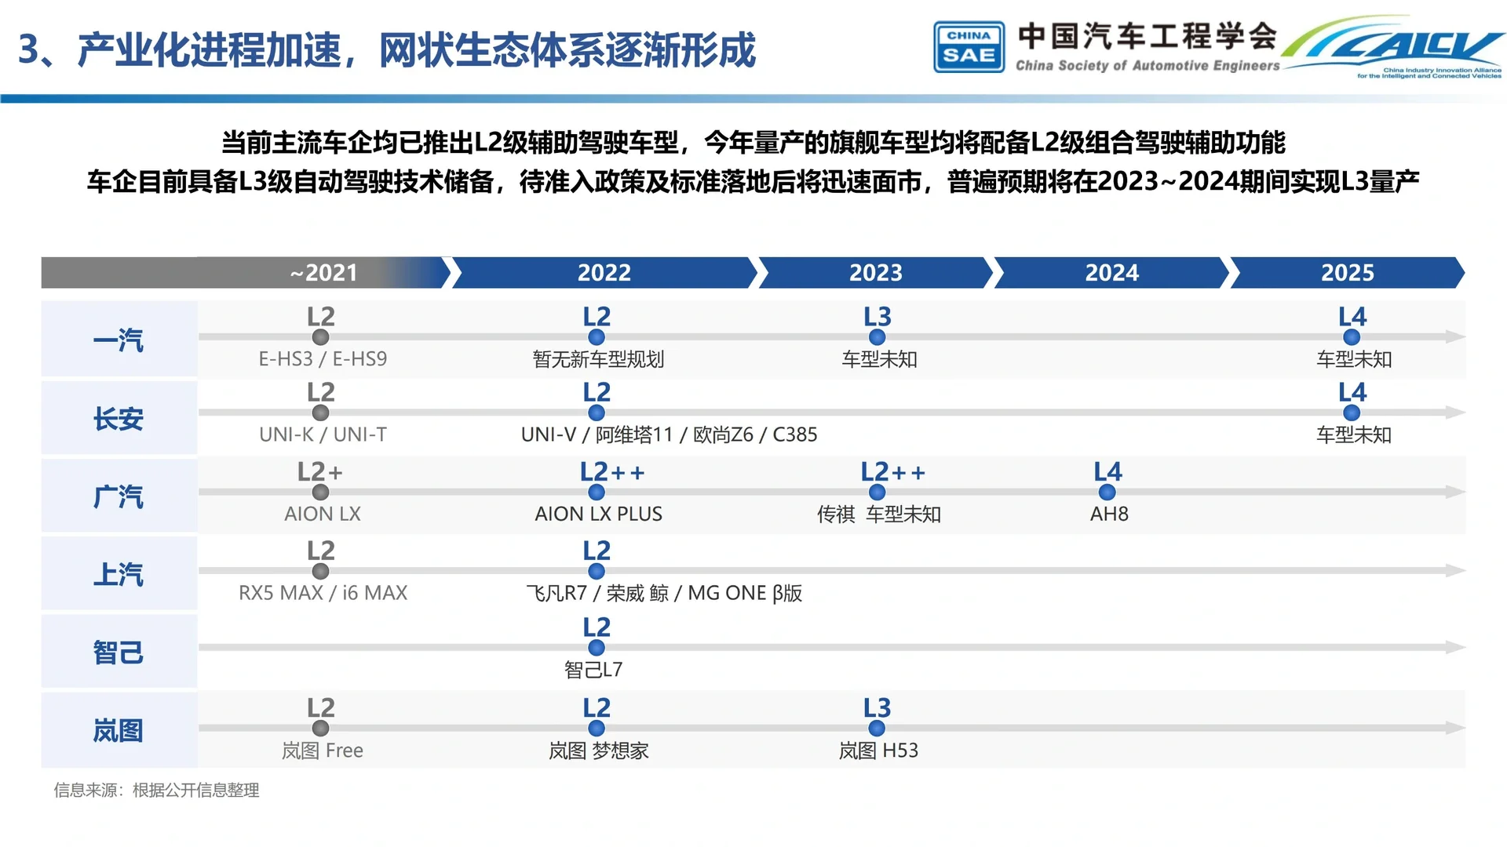Click the L2++ label above AION LX PLUS

[x=612, y=471]
